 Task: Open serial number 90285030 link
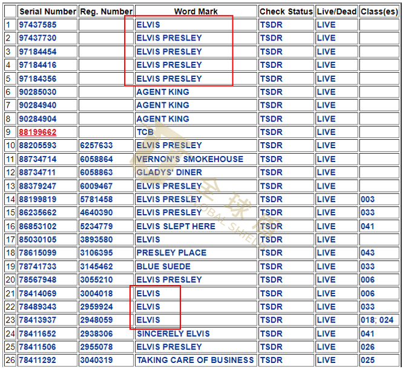pyautogui.click(x=38, y=92)
